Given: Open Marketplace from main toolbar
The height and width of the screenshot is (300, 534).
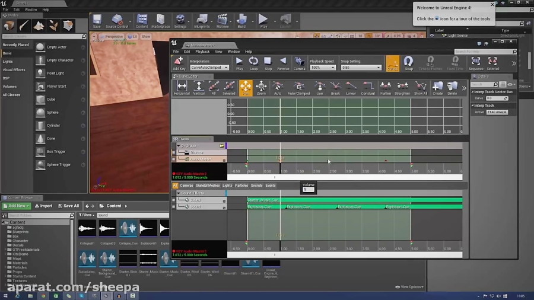Looking at the screenshot, I should (x=160, y=21).
